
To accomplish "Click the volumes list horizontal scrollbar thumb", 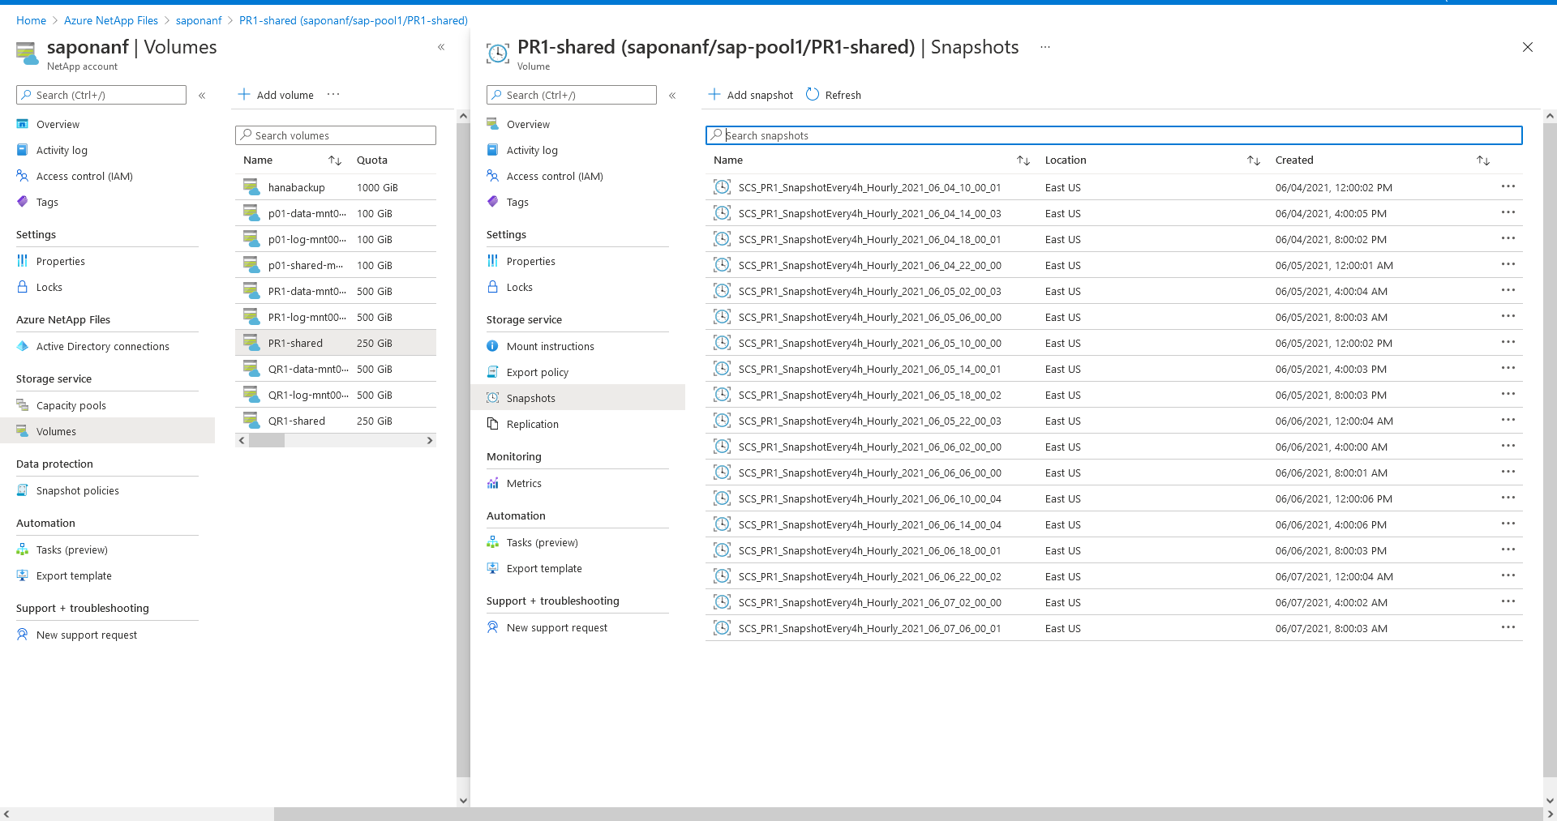I will click(267, 441).
